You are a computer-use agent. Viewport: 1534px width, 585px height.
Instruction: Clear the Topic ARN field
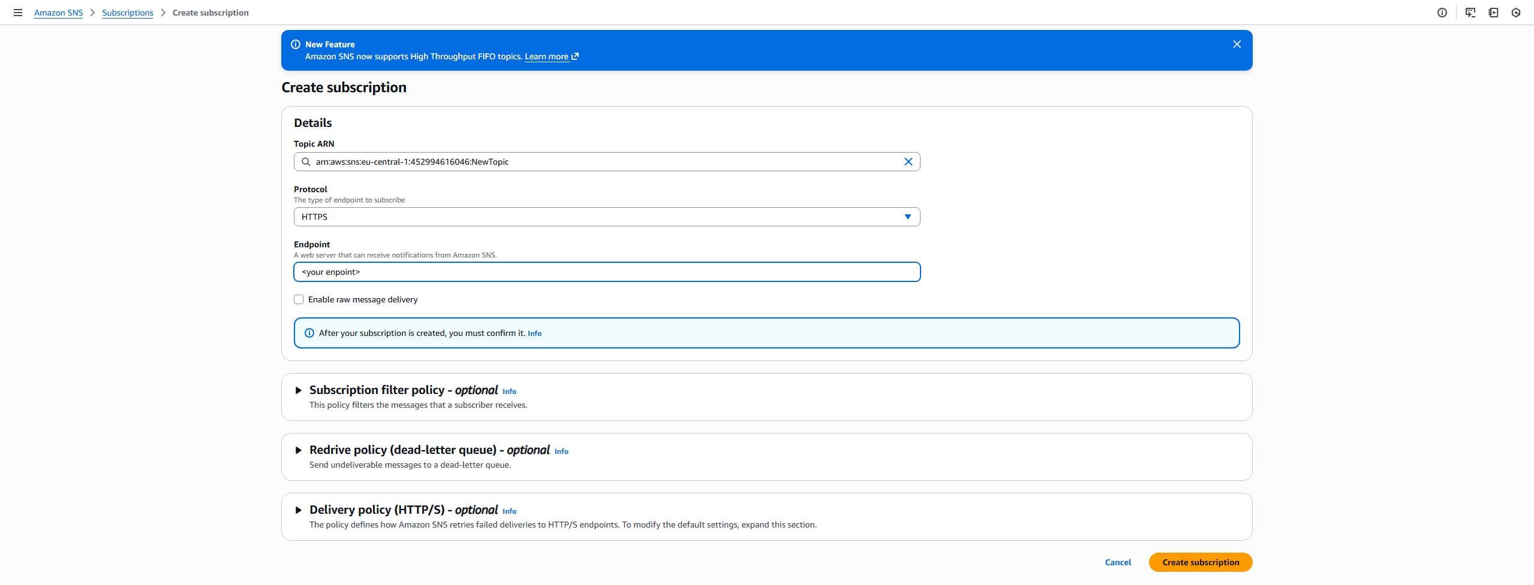coord(908,162)
